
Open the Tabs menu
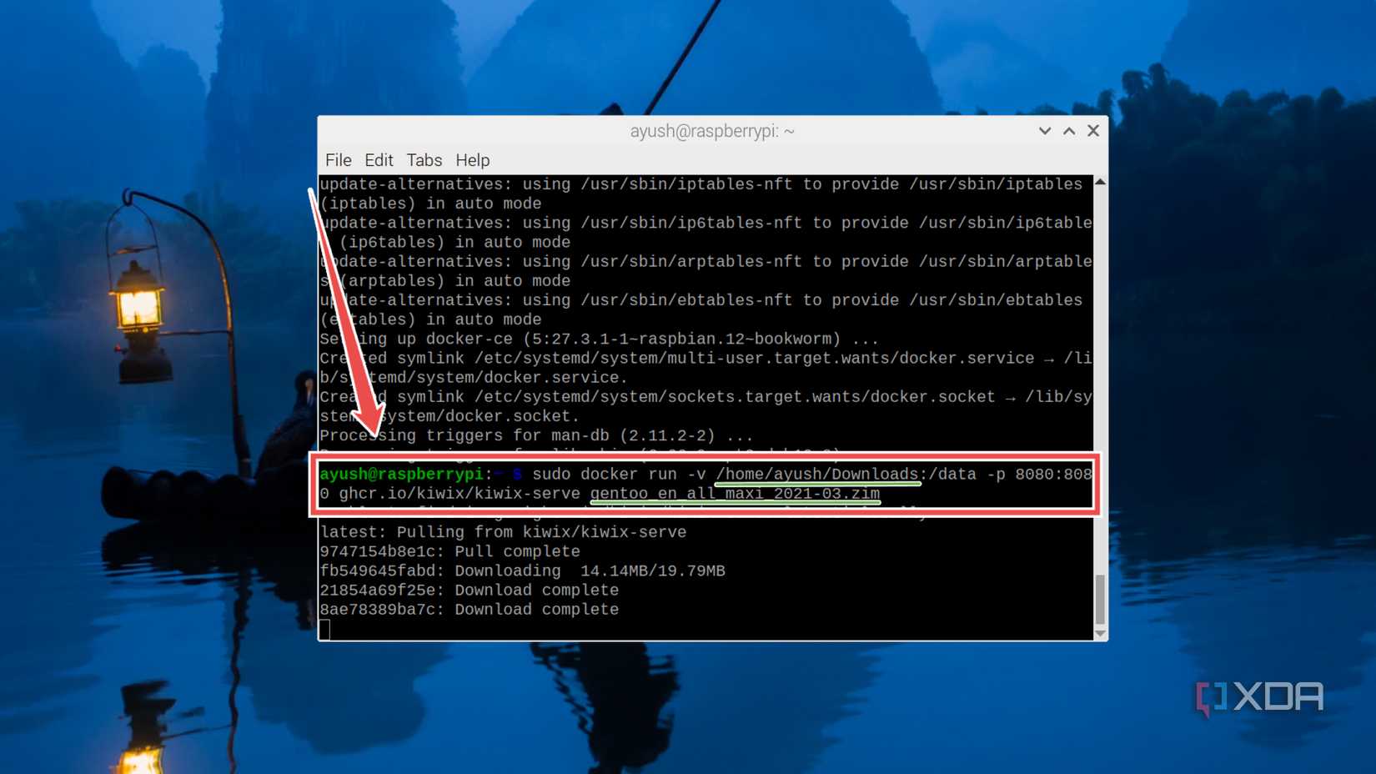(x=424, y=160)
